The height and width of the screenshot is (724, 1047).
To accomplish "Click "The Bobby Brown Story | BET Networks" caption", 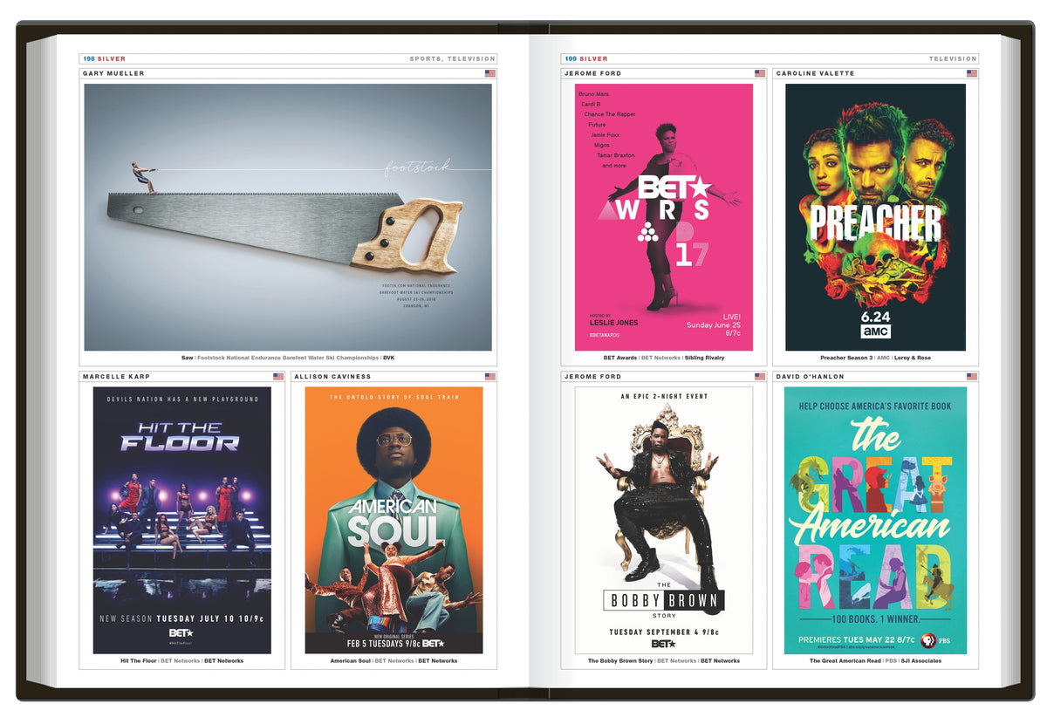I will (x=664, y=661).
